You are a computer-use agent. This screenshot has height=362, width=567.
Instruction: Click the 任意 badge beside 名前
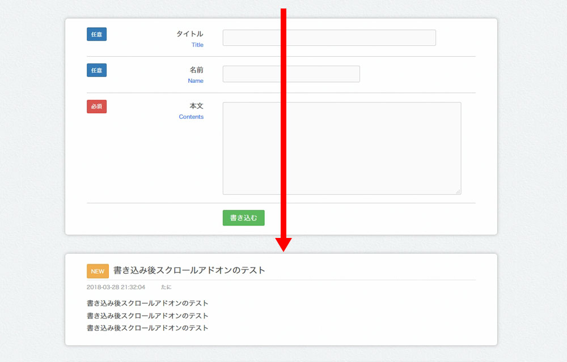96,70
